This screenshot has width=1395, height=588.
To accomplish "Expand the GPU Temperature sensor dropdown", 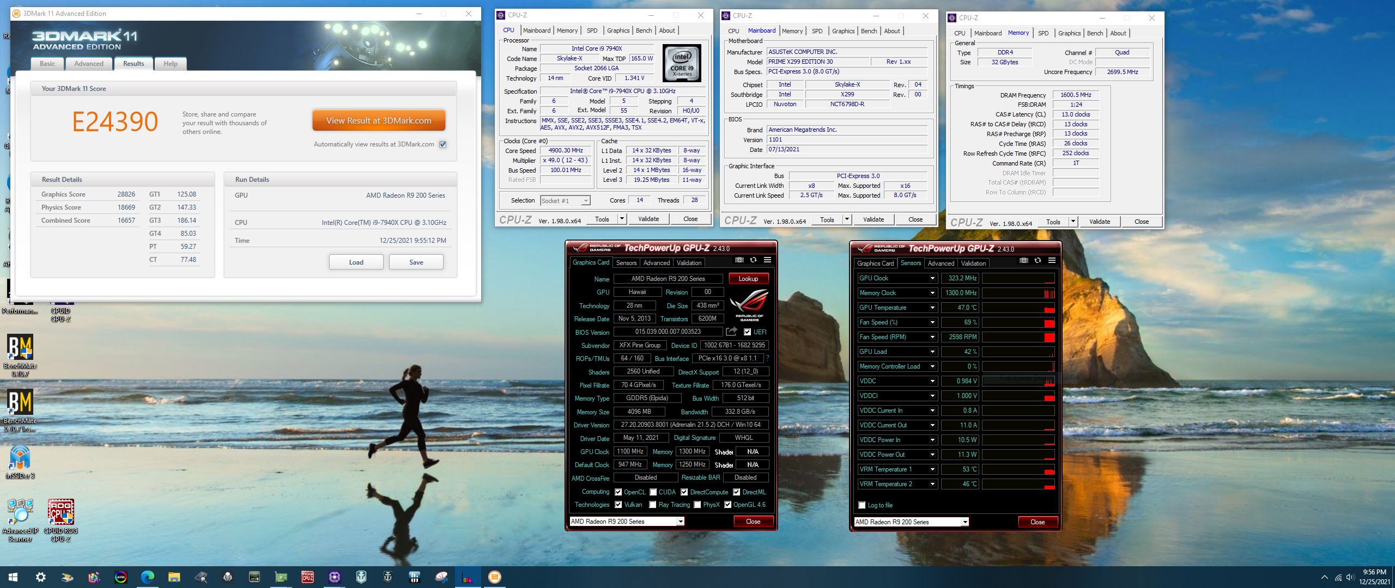I will pos(932,308).
